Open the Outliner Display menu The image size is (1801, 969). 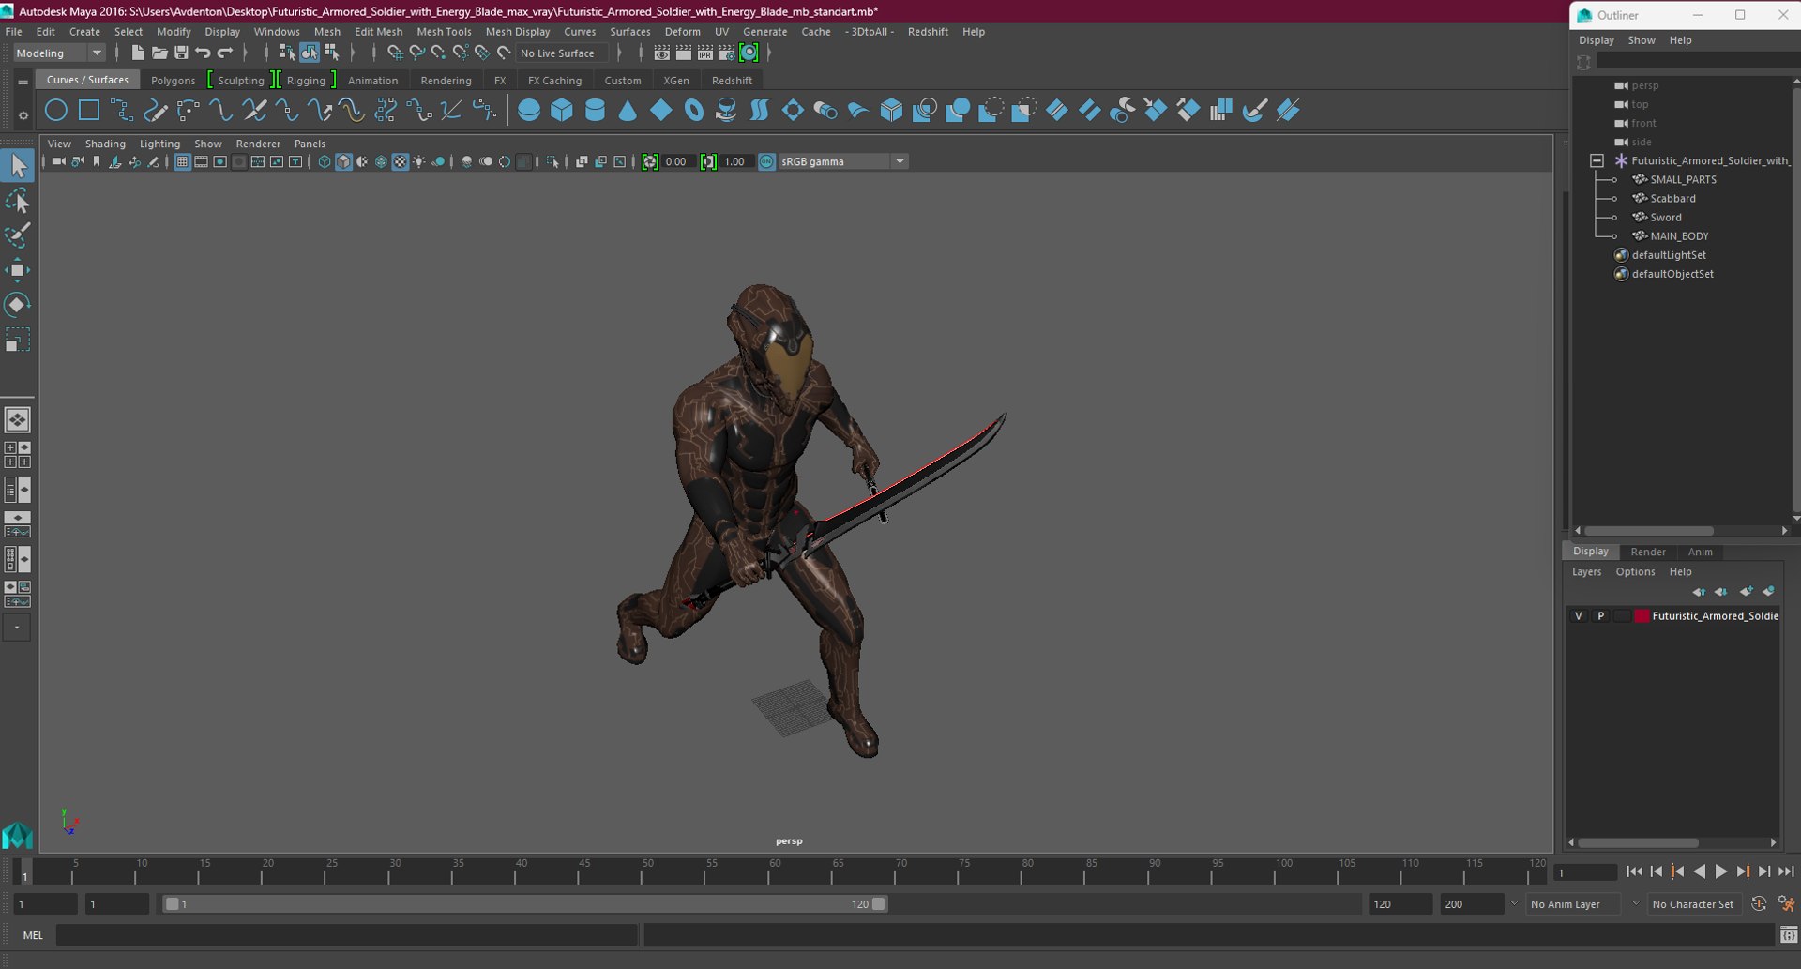point(1596,40)
